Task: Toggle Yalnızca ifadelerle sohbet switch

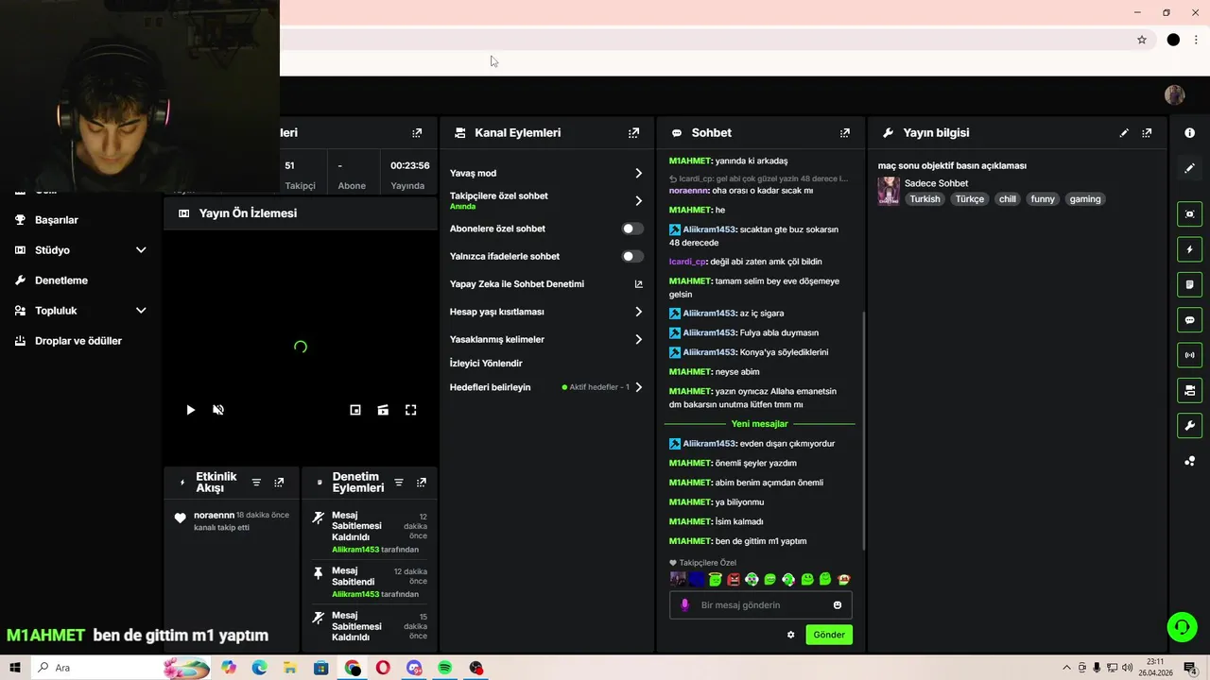Action: 632,256
